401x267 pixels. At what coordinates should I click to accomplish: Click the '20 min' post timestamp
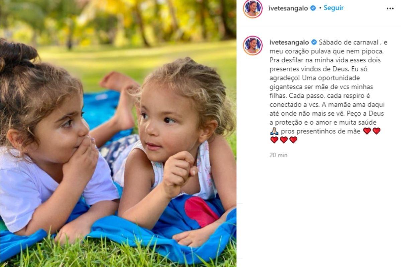[278, 155]
